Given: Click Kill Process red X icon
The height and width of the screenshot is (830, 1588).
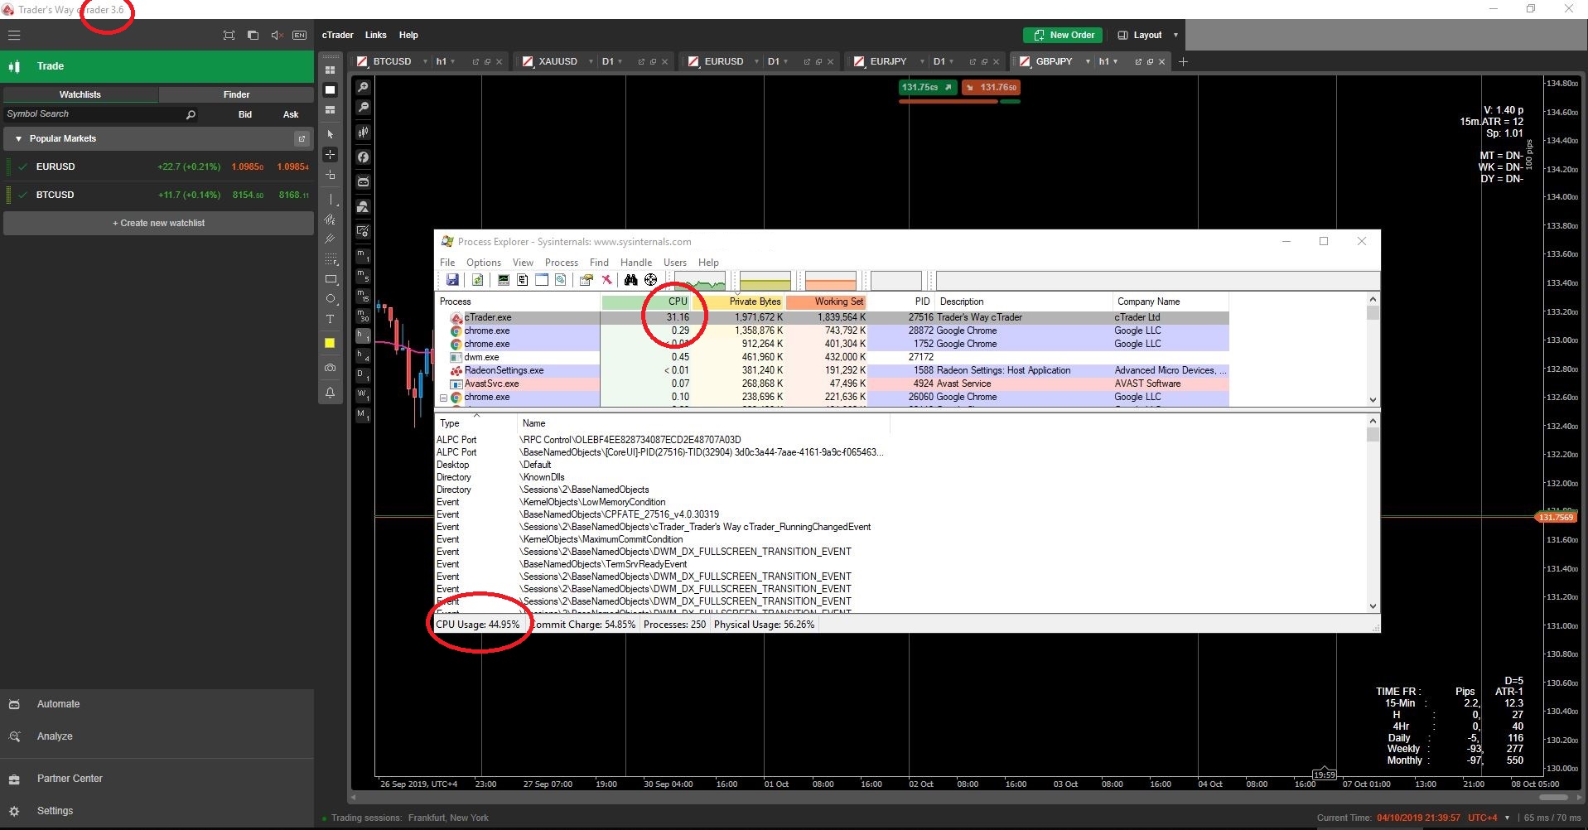Looking at the screenshot, I should [x=606, y=280].
